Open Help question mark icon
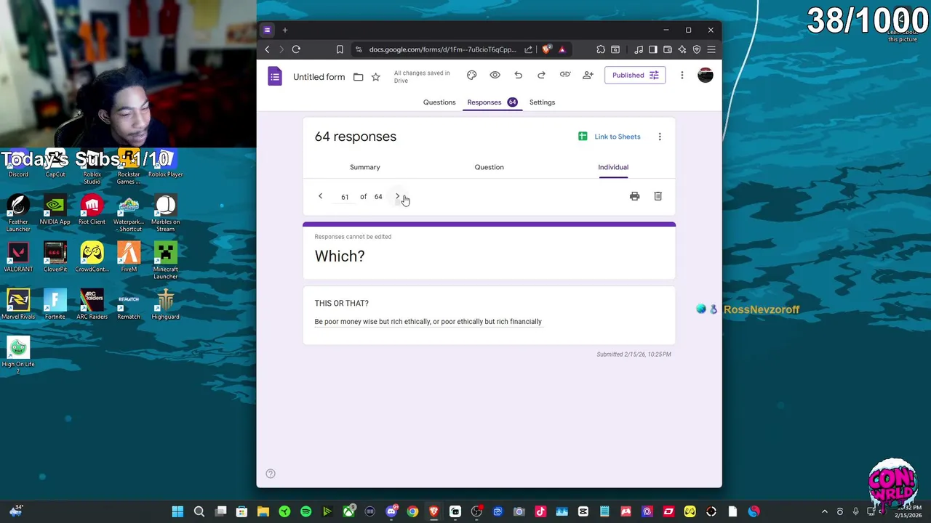Screen dimensions: 931x523 [271, 474]
